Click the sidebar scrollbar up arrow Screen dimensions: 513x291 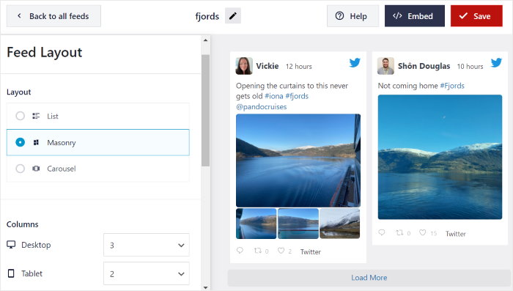(x=205, y=40)
